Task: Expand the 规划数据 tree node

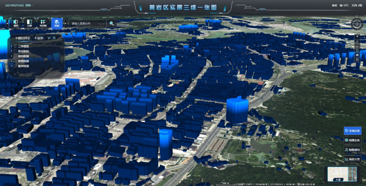Action: [x=12, y=56]
